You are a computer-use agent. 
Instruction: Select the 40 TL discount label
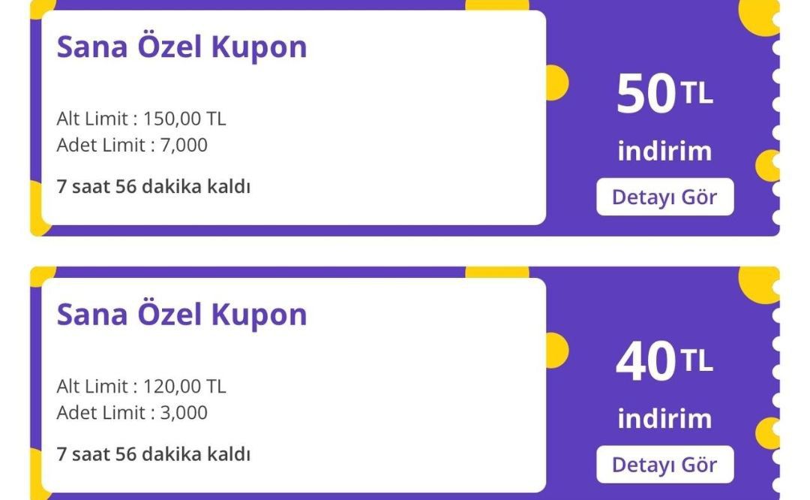point(664,362)
